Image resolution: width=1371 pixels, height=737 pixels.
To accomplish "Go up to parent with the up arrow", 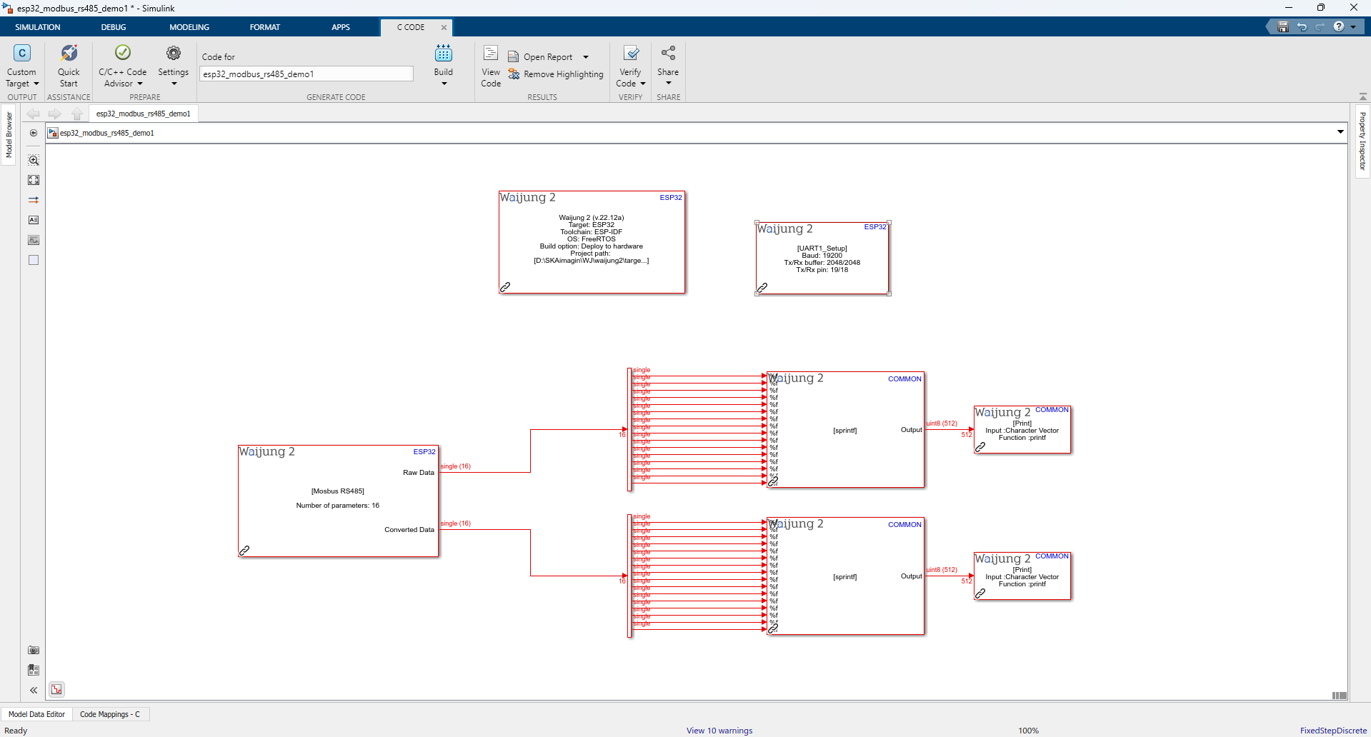I will point(77,114).
